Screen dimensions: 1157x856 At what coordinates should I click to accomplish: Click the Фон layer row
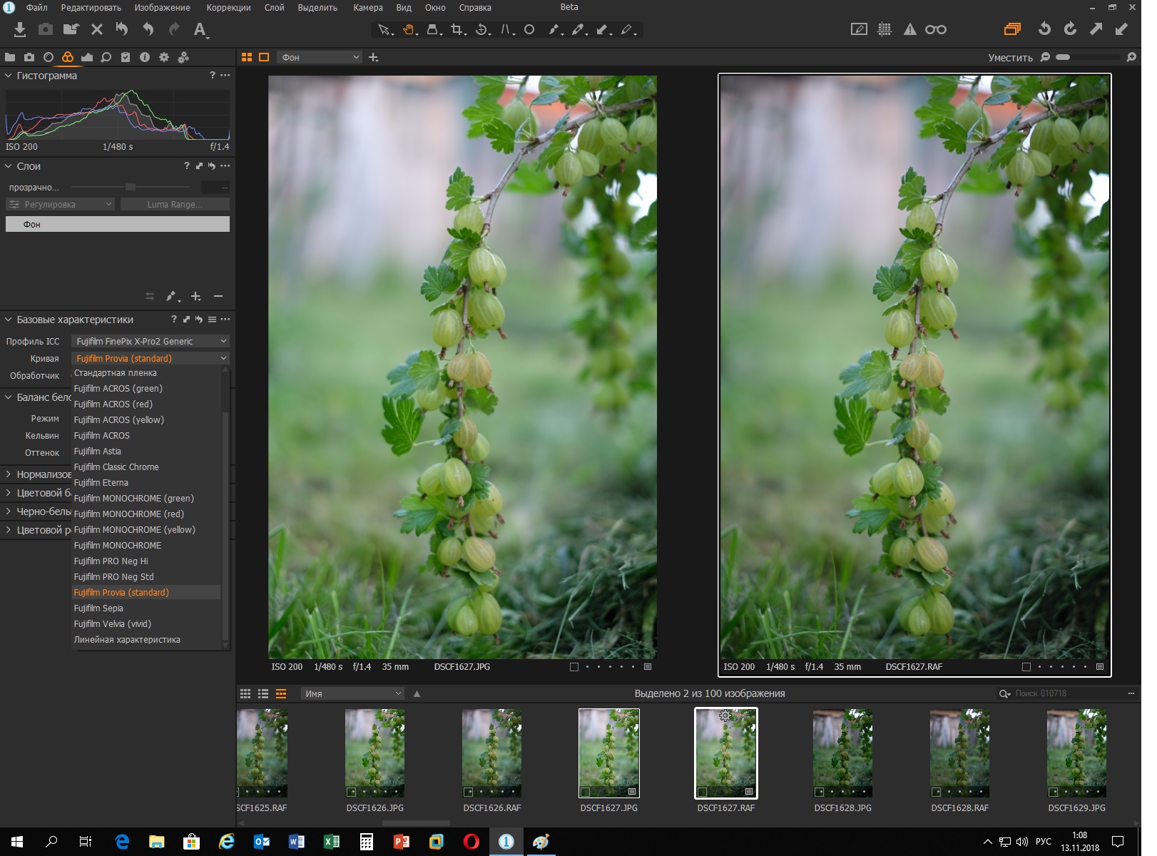pyautogui.click(x=118, y=224)
